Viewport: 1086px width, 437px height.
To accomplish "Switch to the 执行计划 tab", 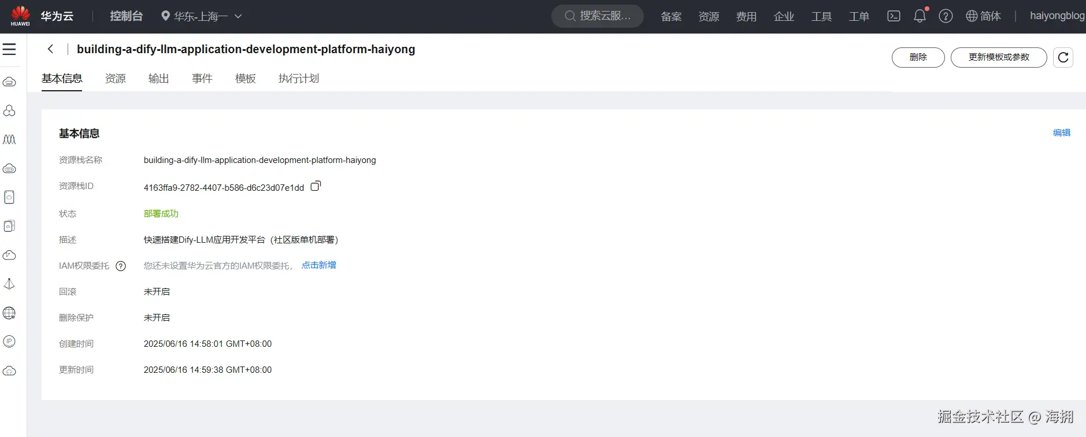I will click(x=299, y=79).
